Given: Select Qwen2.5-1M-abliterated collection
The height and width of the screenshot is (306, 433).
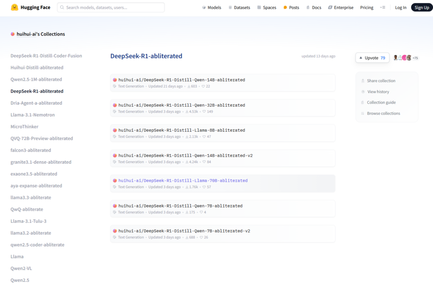Looking at the screenshot, I should tap(36, 80).
